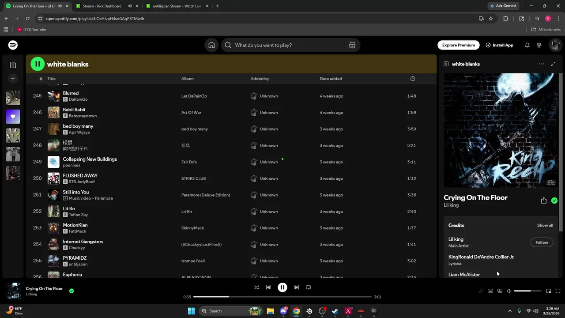Hide the Now Playing view panel
The image size is (565, 318).
coord(446,64)
